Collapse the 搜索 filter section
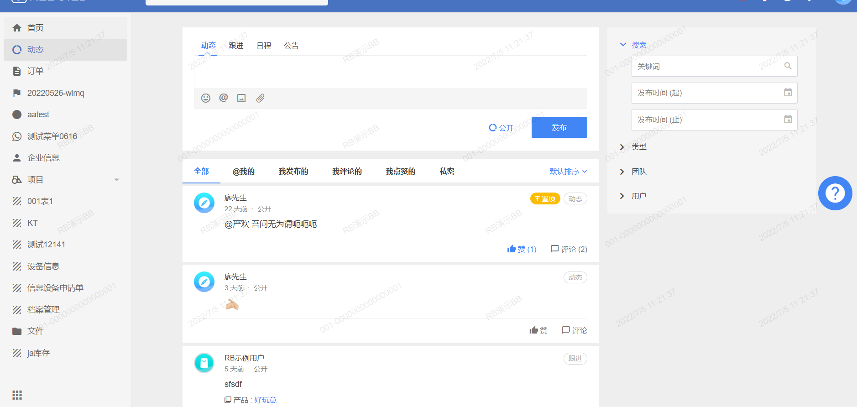Viewport: 857px width, 407px height. point(633,45)
